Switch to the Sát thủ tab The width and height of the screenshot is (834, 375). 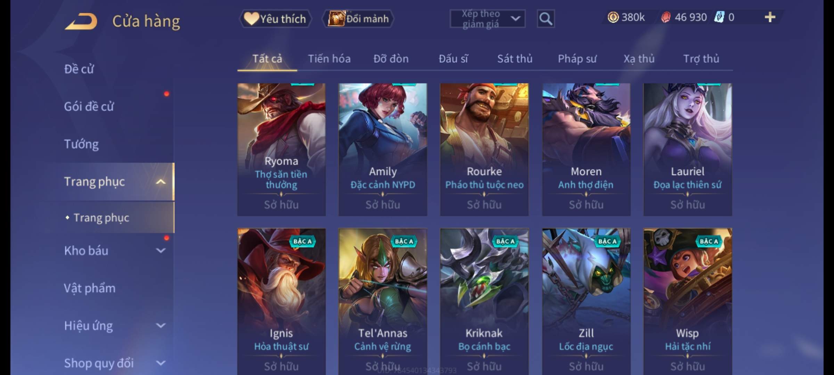coord(515,59)
